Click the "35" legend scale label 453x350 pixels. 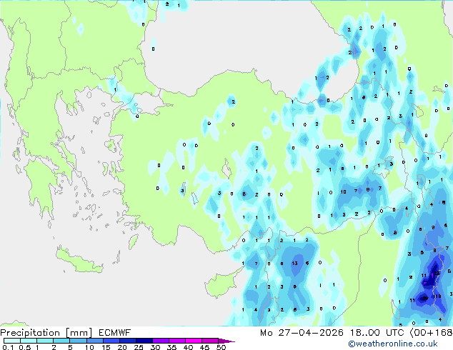click(x=171, y=347)
